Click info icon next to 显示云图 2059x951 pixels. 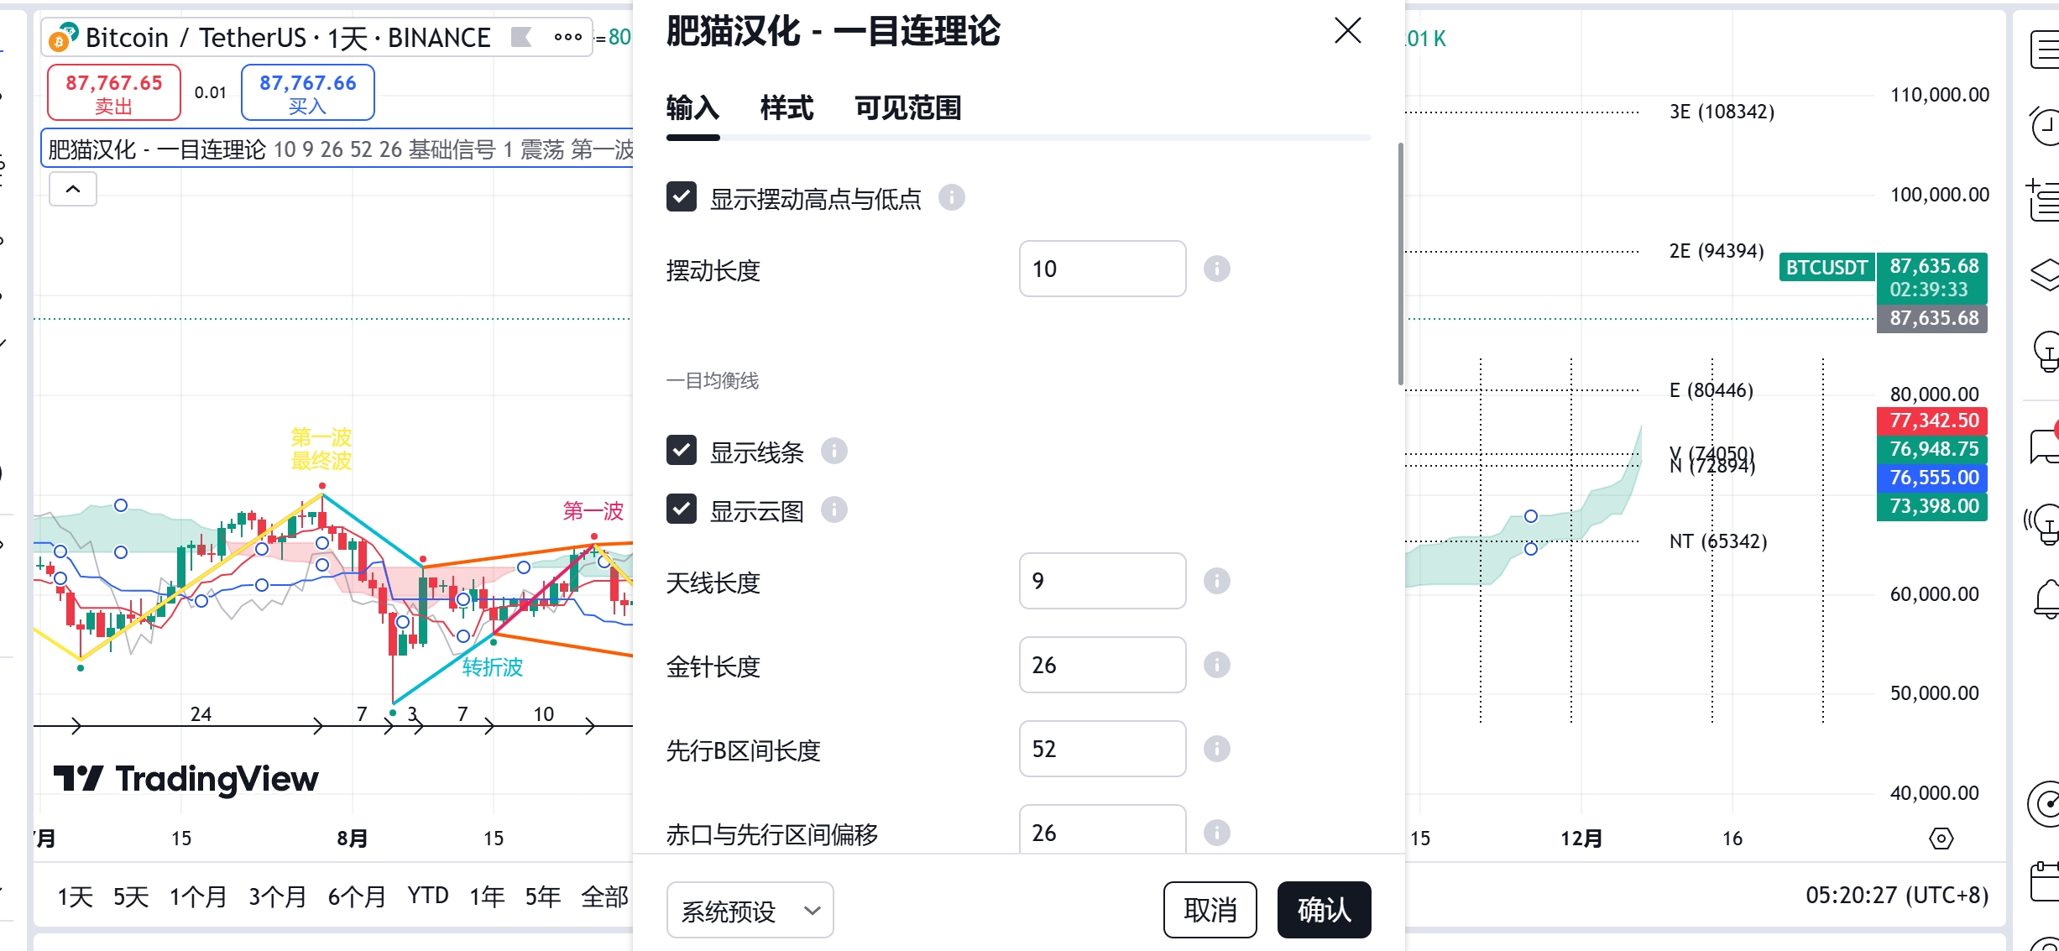[x=834, y=509]
